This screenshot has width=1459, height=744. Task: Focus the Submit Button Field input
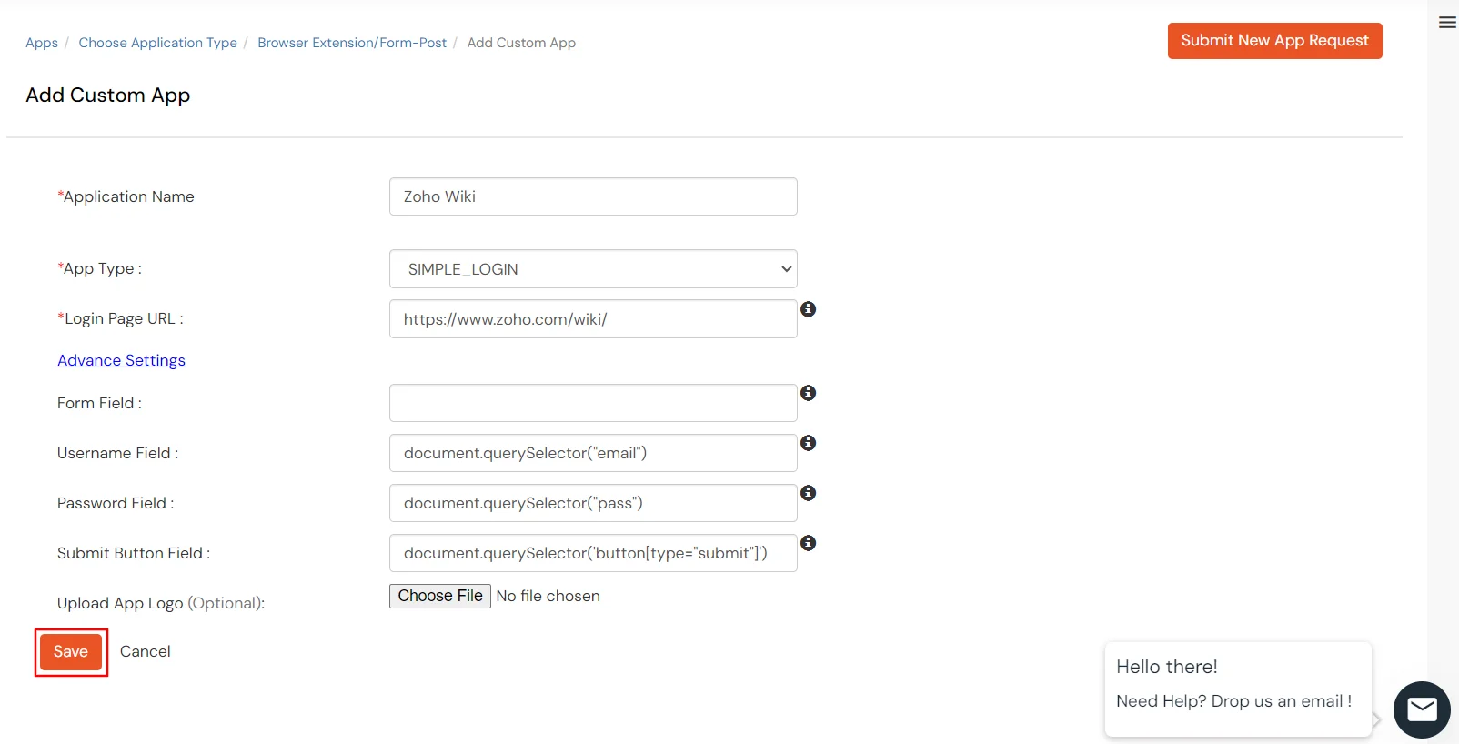[593, 553]
